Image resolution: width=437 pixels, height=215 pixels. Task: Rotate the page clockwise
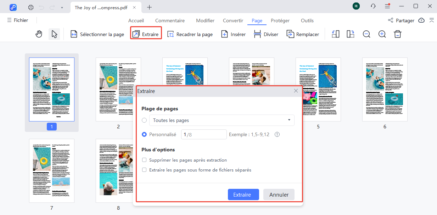(350, 34)
